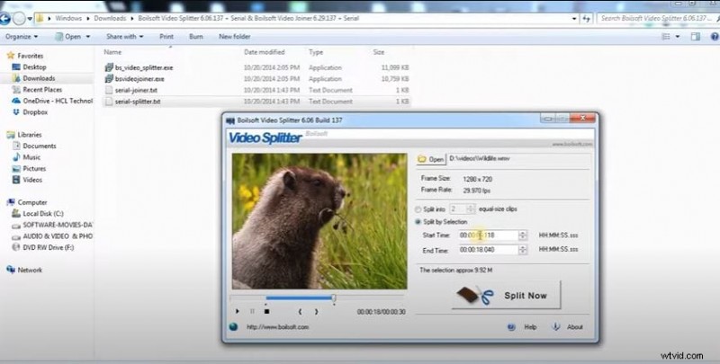The width and height of the screenshot is (720, 364).
Task: Open the Documents library
Action: (40, 146)
